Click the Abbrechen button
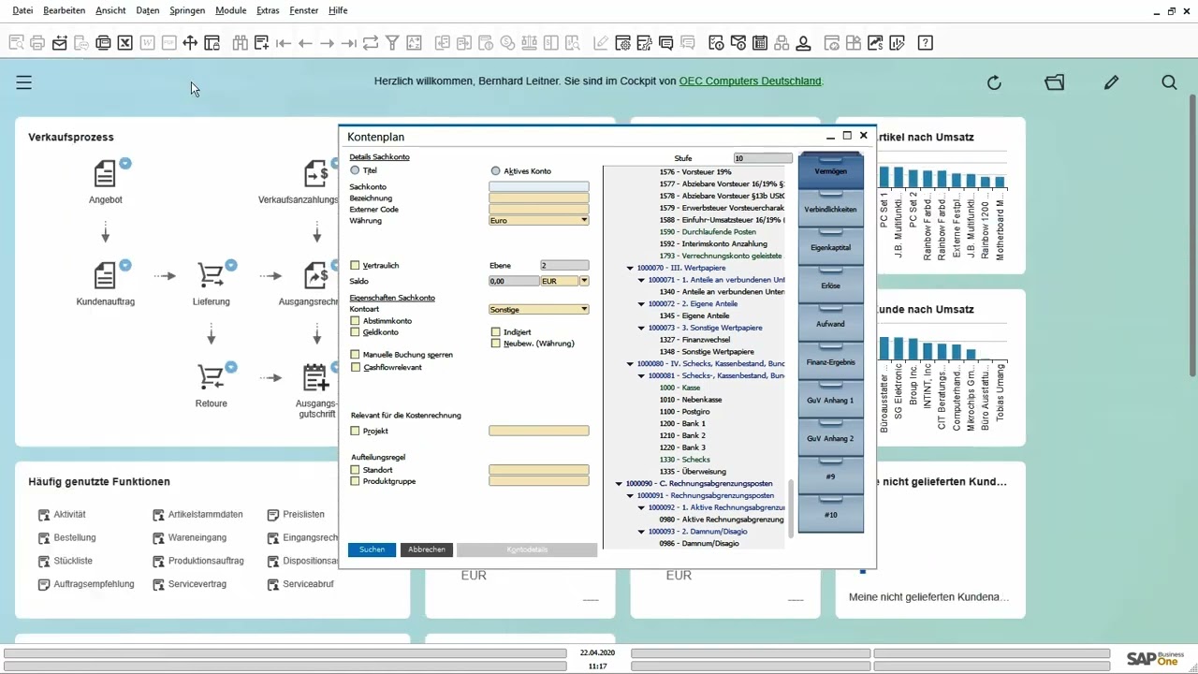The width and height of the screenshot is (1198, 674). tap(427, 549)
